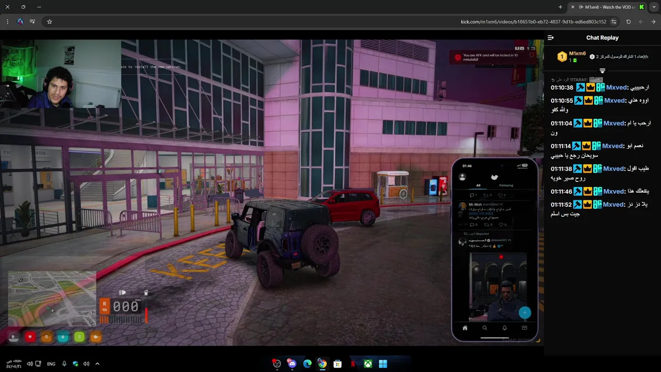Open the Chrome profile avatar icon
The image size is (661, 372).
tap(20, 22)
